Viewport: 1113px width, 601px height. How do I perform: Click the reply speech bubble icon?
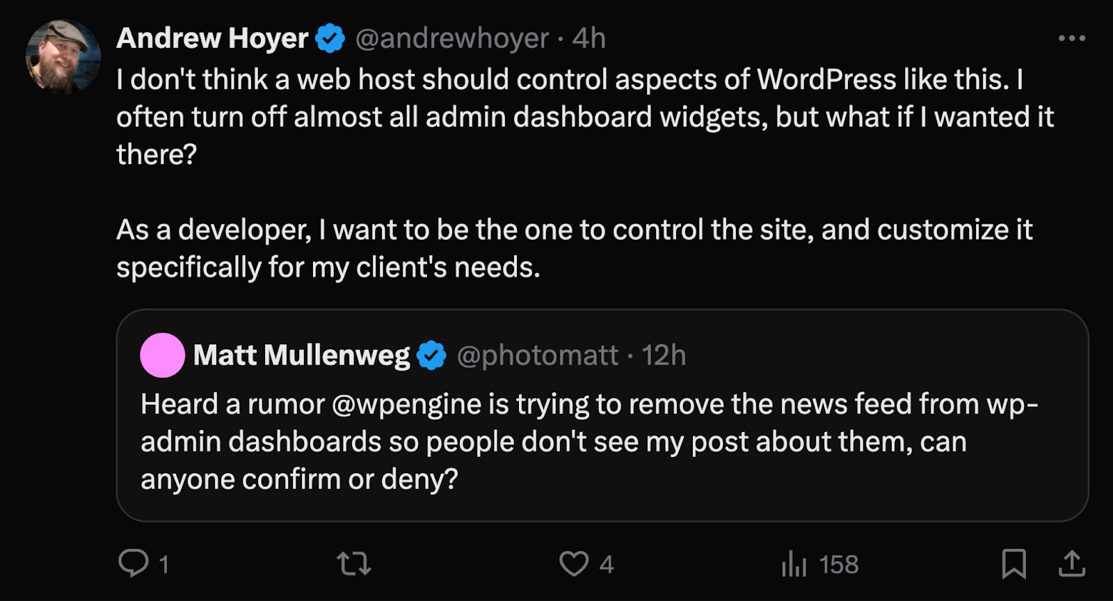coord(133,563)
